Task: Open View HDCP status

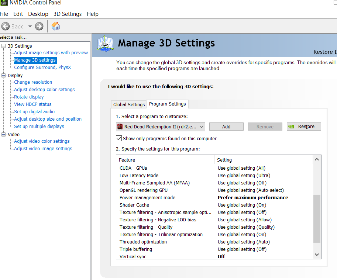Action: (x=33, y=104)
